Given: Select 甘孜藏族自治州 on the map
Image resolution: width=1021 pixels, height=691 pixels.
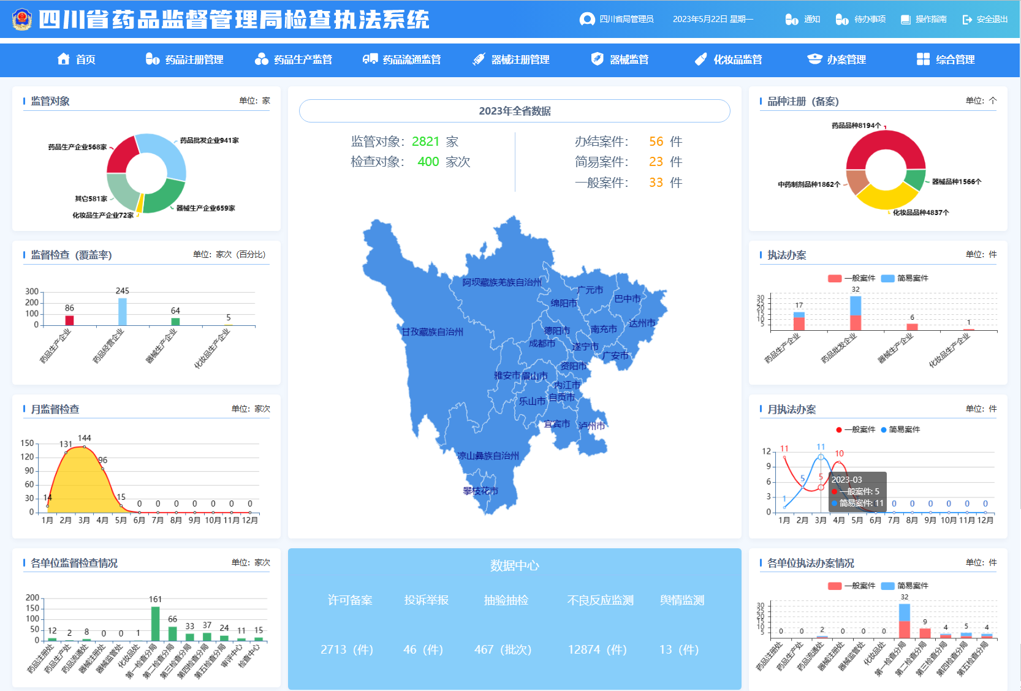Looking at the screenshot, I should pos(432,332).
